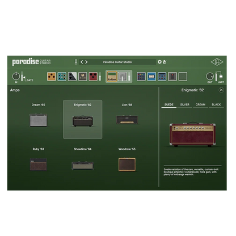Select the cabinet/mic slot in chain
The width and height of the screenshot is (236, 236).
point(123,77)
